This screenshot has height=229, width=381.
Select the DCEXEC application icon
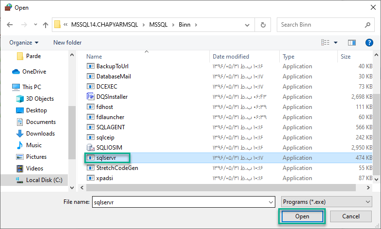[x=90, y=86]
